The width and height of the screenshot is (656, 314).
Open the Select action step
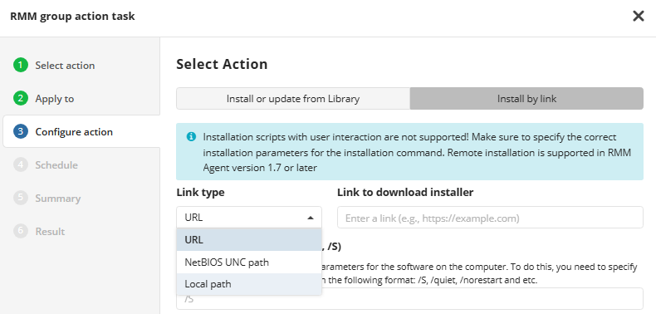pyautogui.click(x=65, y=66)
